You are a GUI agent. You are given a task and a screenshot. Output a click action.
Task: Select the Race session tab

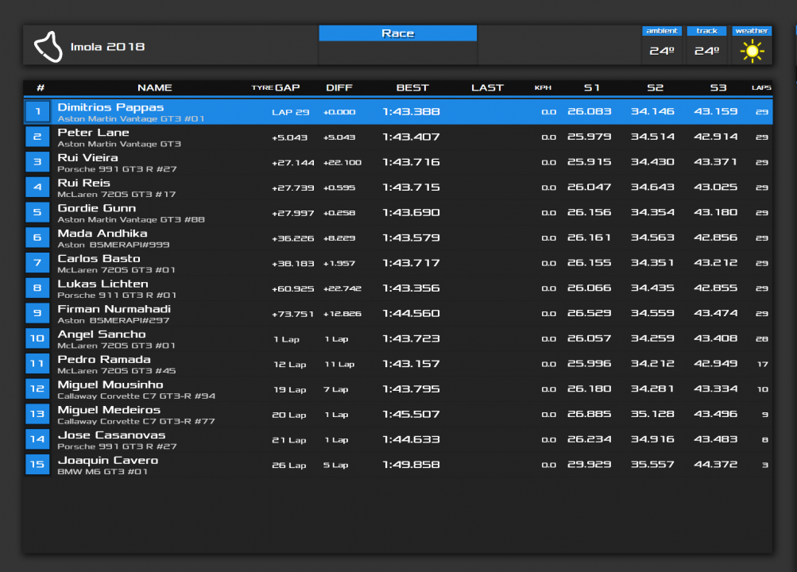[397, 33]
